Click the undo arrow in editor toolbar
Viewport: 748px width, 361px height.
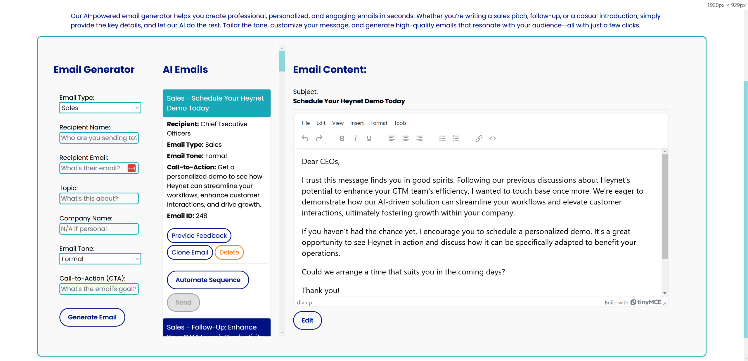(305, 138)
